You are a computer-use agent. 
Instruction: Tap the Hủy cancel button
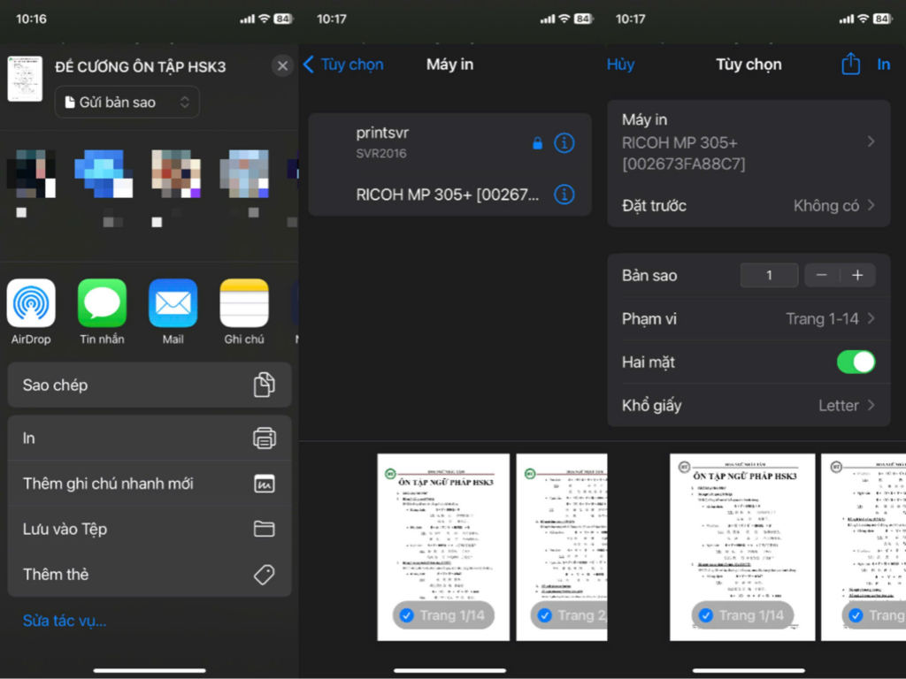tap(621, 65)
